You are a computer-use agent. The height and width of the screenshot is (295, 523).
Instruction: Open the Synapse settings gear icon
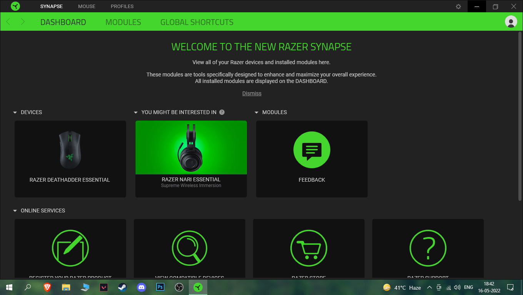458,7
